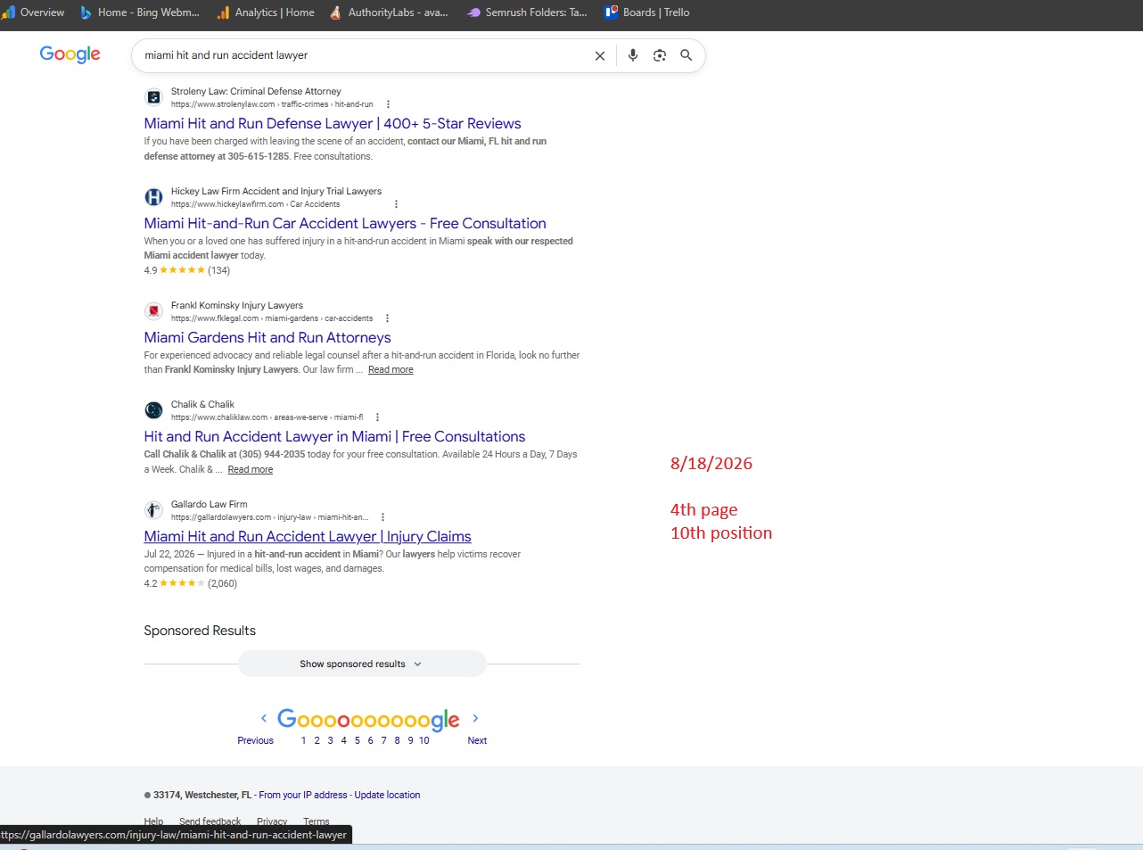Go to results page 1
This screenshot has height=850, width=1143.
[303, 740]
